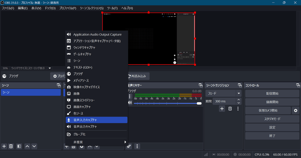
Task: Open the ツール menu
Action: point(111,8)
